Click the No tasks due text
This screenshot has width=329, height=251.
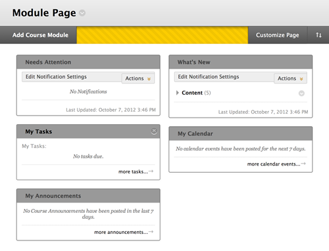tap(88, 156)
